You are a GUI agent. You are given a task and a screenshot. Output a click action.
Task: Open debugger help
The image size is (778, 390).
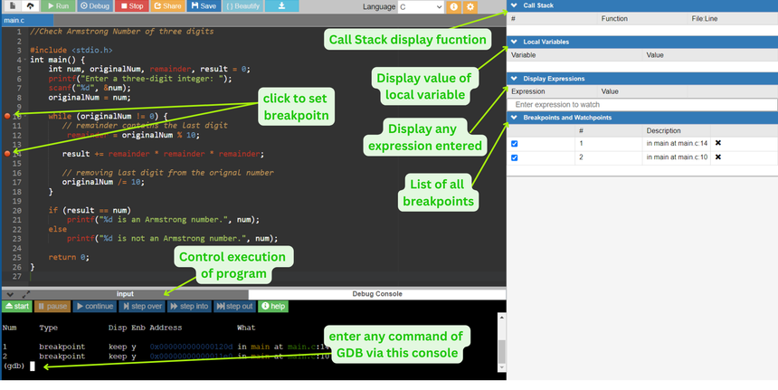[x=273, y=306]
